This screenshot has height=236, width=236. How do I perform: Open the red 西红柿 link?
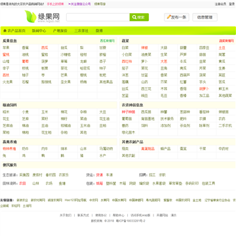click(127, 62)
